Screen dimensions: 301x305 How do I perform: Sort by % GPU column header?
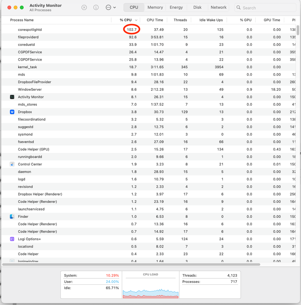(x=246, y=20)
